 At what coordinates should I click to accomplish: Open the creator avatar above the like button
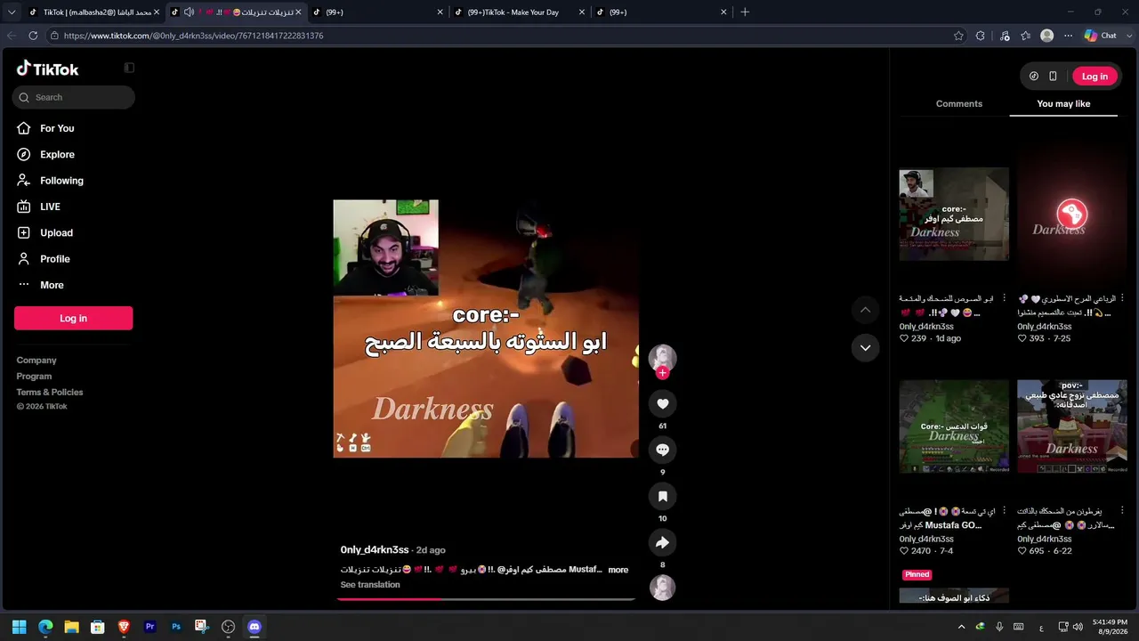click(x=662, y=358)
